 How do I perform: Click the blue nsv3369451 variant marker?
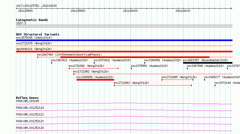(145, 63)
